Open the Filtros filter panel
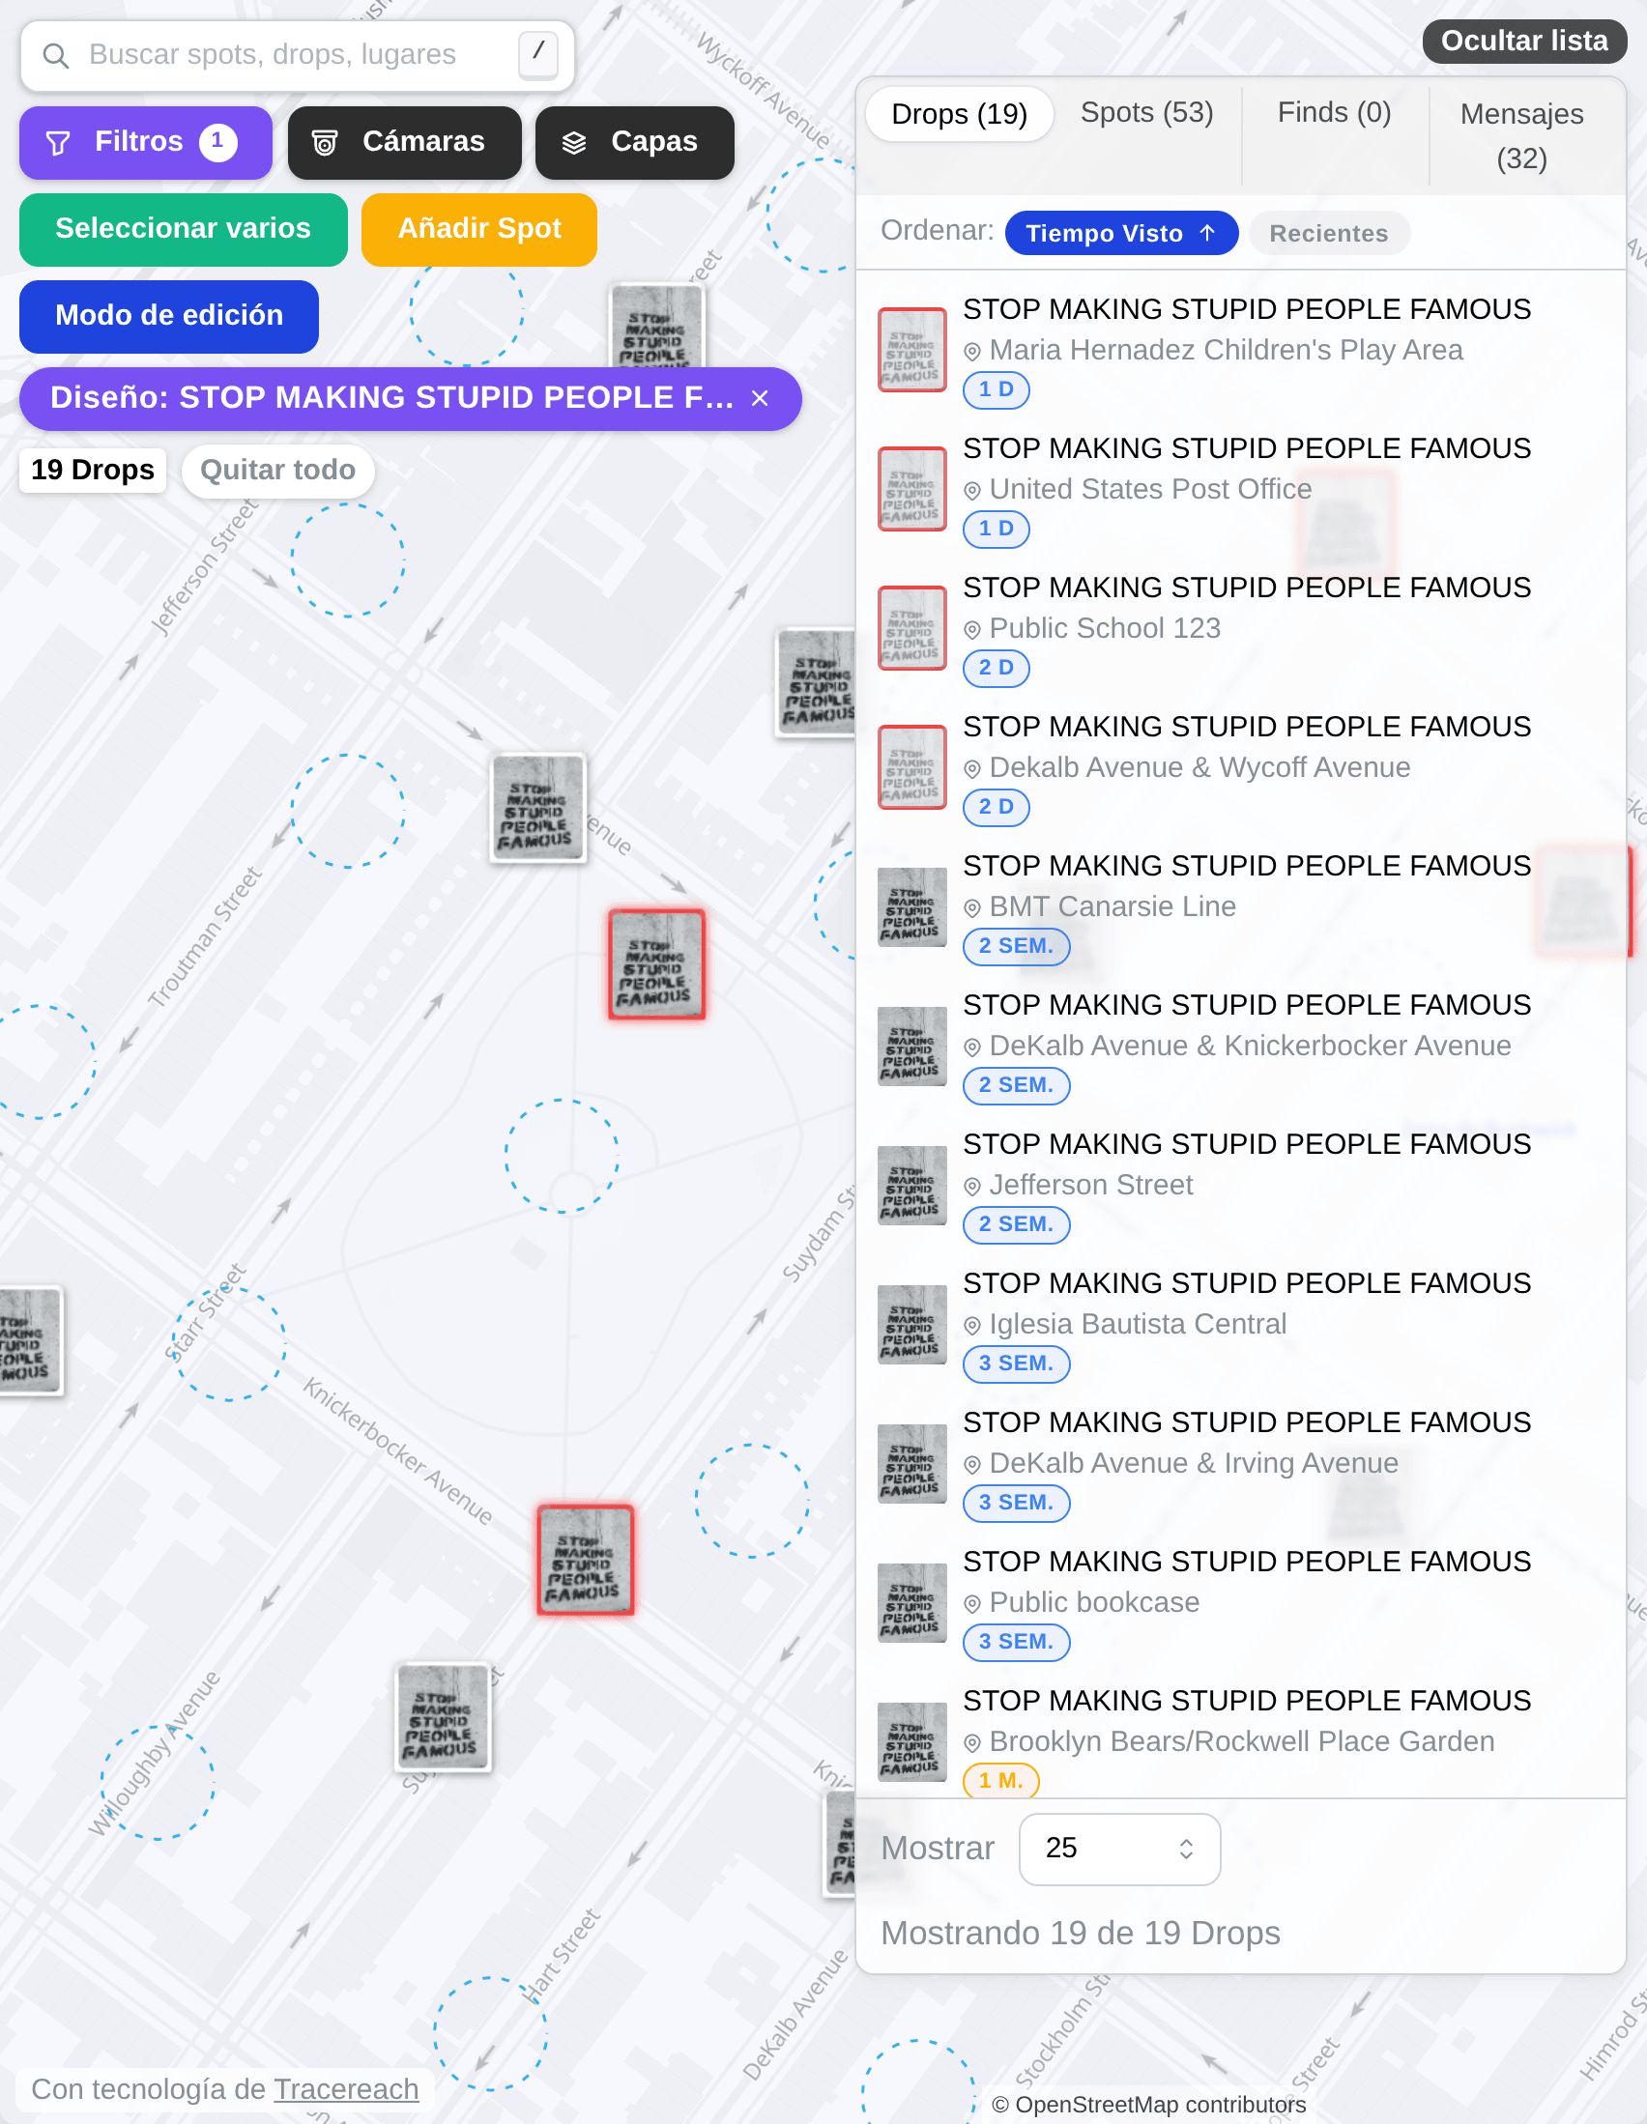 (145, 142)
